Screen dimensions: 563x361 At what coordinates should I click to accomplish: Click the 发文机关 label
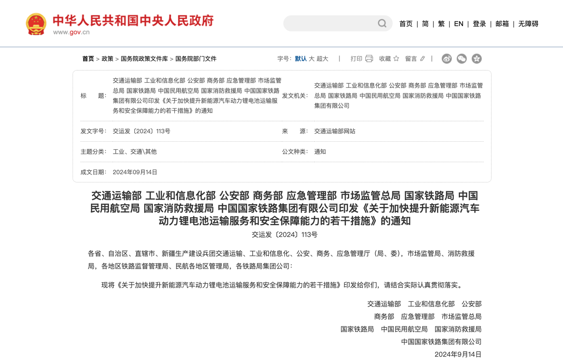pyautogui.click(x=295, y=96)
